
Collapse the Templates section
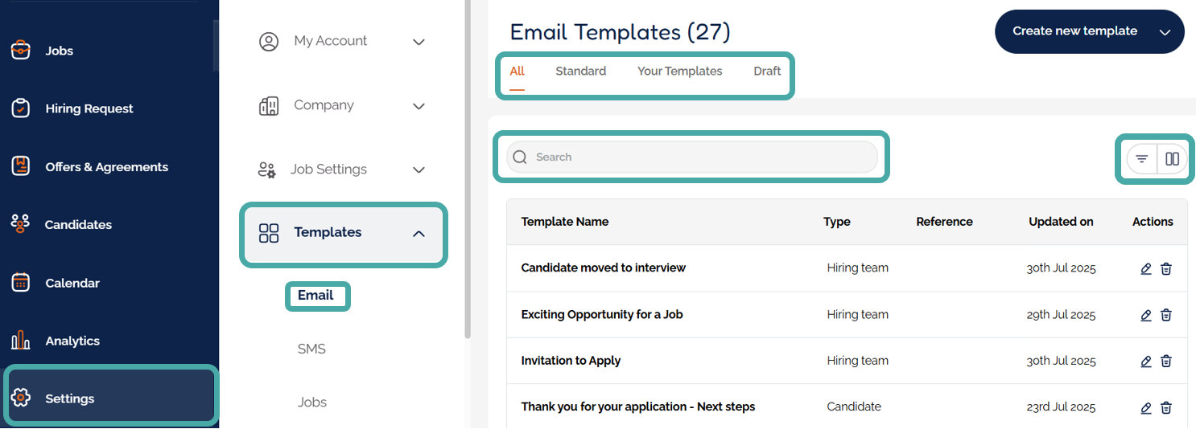(419, 234)
